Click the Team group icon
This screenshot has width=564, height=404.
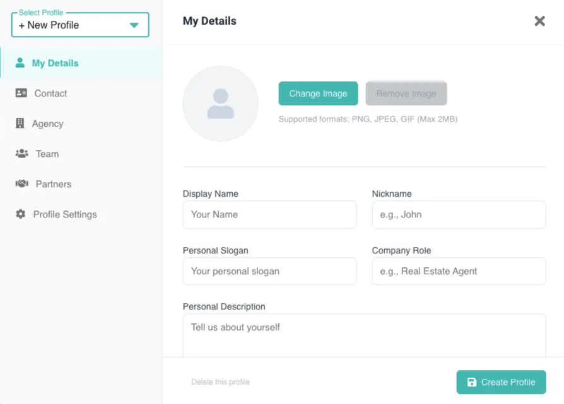coord(22,154)
